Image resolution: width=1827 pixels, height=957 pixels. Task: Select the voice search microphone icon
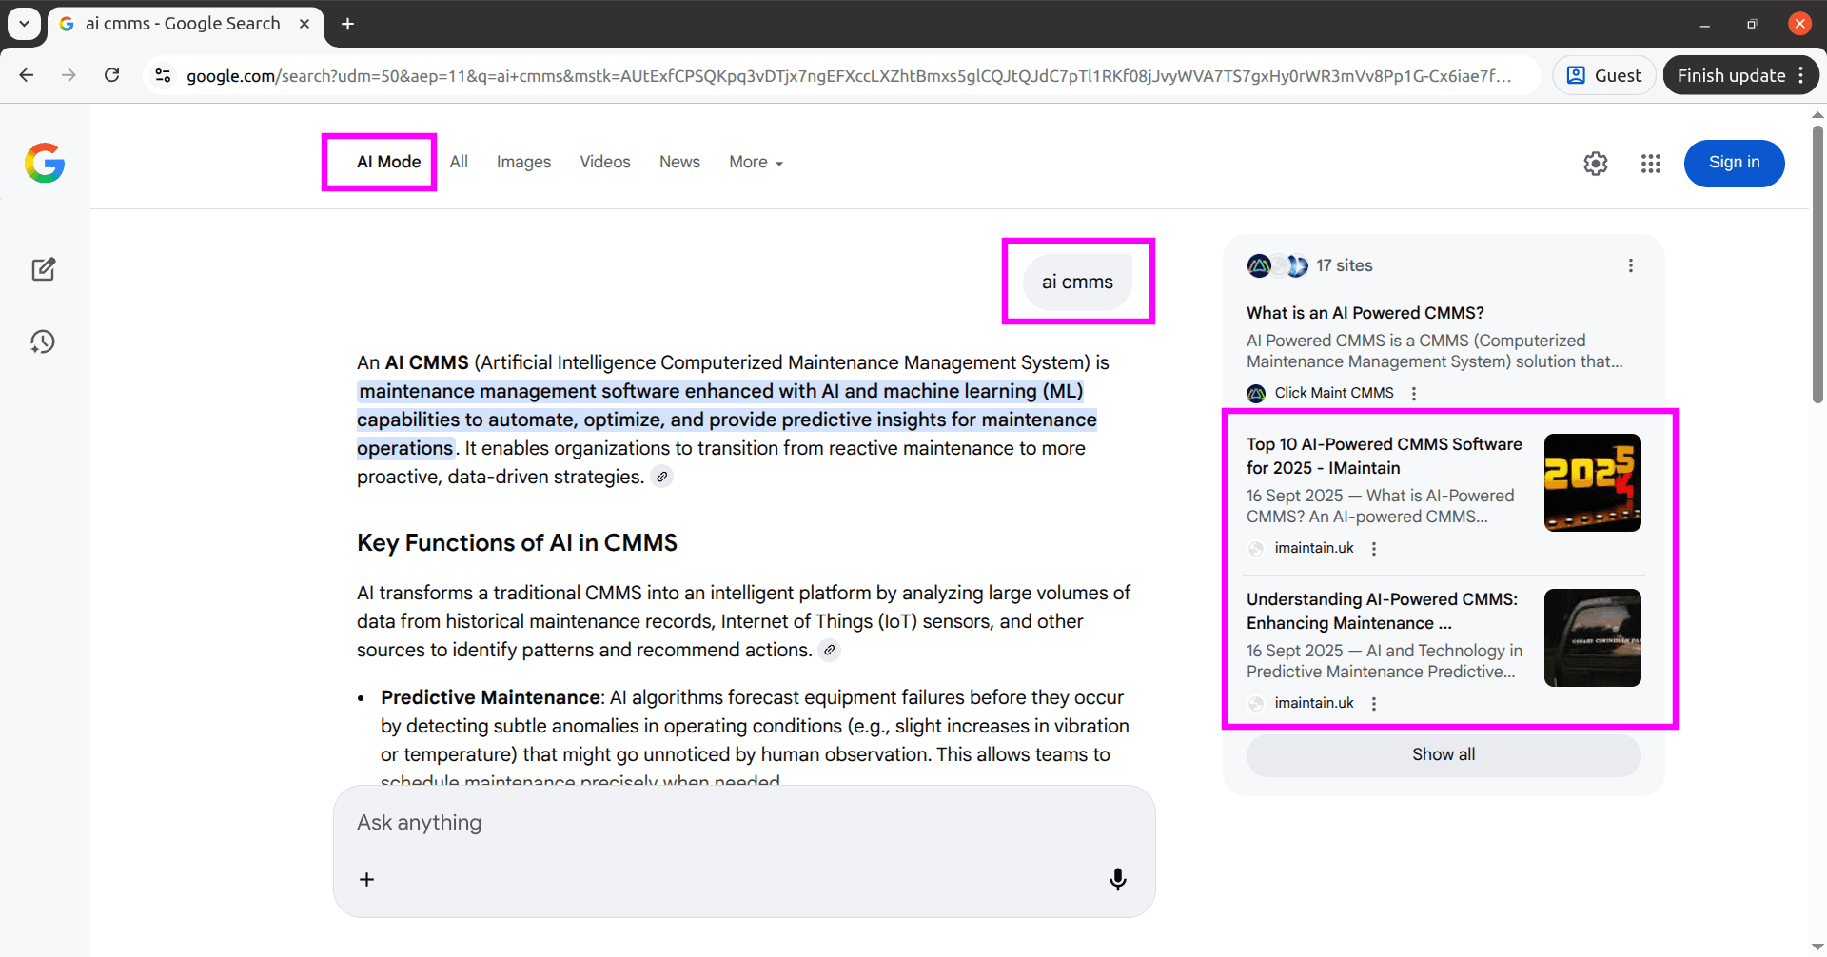(1118, 879)
